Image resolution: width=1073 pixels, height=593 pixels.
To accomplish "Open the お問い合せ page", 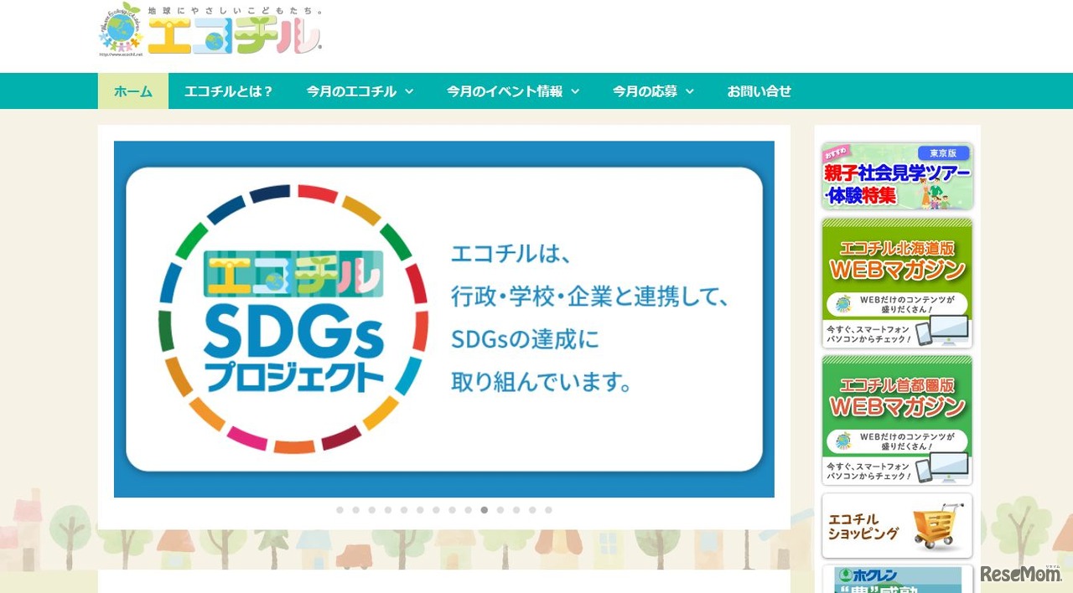I will point(759,92).
